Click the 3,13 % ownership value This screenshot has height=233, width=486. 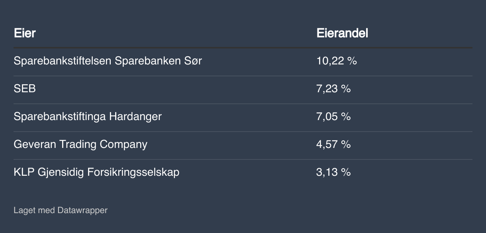[333, 172]
